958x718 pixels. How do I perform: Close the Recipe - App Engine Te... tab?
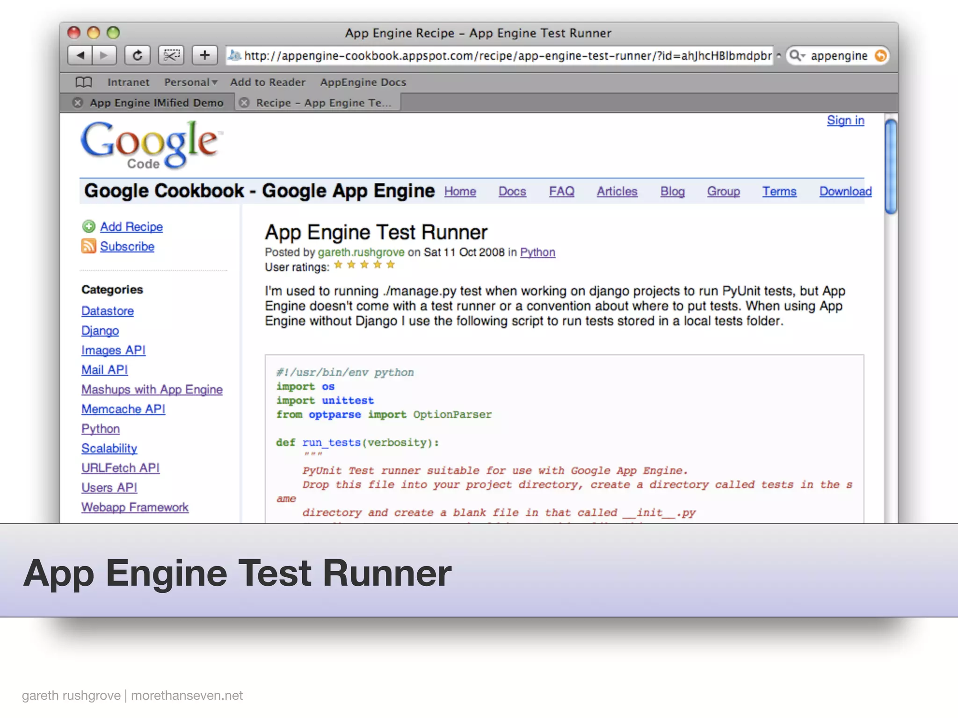point(244,103)
